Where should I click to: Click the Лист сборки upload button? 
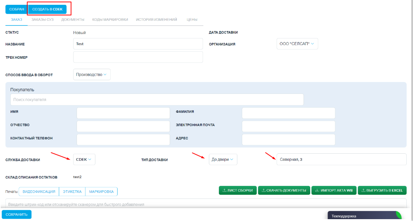[238, 190]
